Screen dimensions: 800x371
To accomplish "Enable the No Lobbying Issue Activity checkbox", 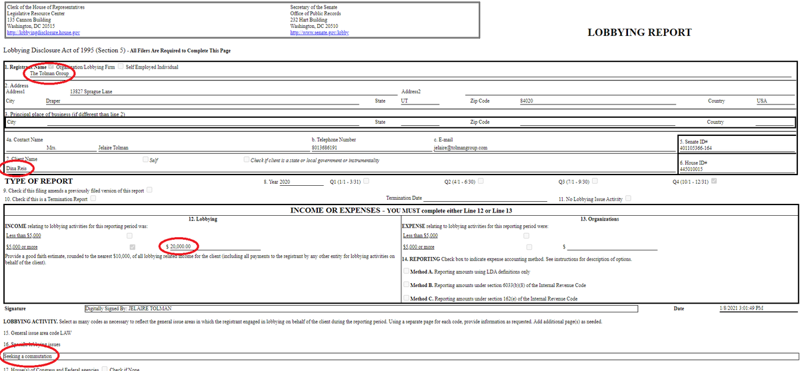I will pyautogui.click(x=629, y=198).
